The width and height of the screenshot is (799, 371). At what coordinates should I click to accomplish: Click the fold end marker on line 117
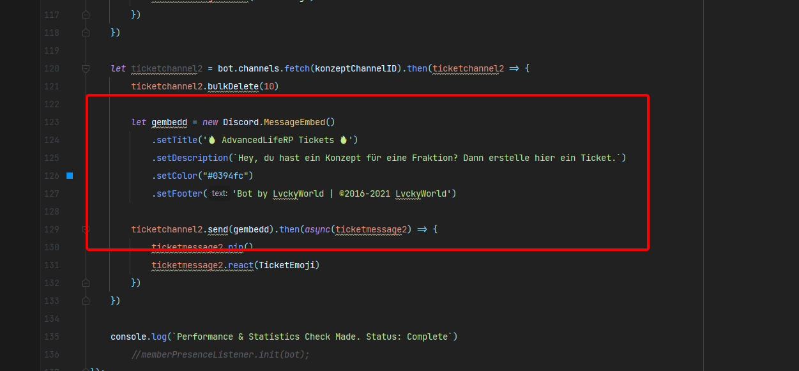(x=86, y=14)
